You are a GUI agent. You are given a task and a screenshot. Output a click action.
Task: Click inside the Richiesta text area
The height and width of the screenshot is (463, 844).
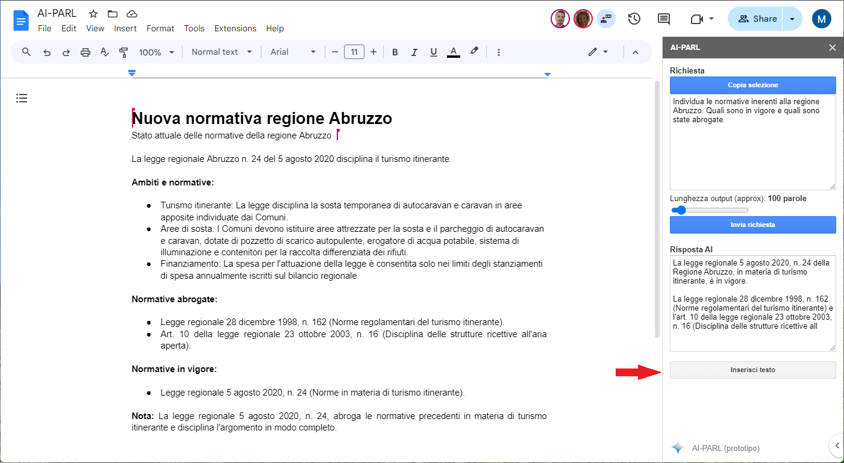point(752,151)
